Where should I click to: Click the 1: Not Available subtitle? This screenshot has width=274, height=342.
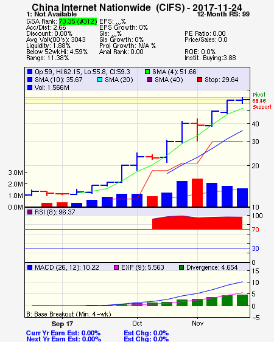coord(52,14)
